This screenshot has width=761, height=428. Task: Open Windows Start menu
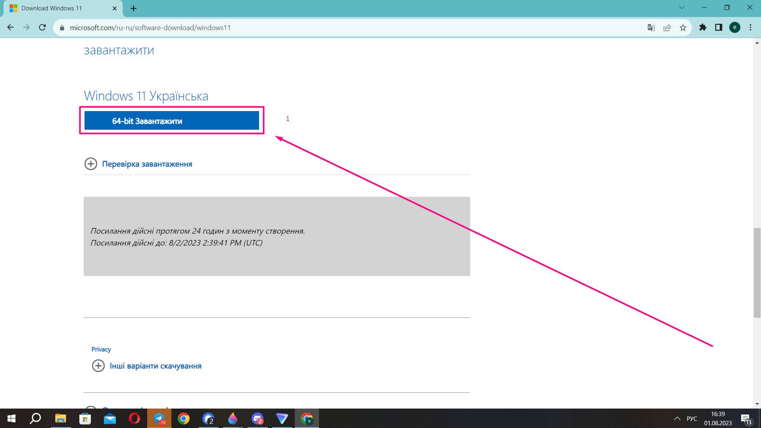tap(12, 418)
